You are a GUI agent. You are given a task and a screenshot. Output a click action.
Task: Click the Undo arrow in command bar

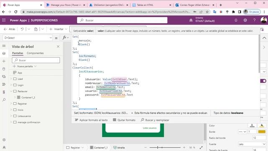pyautogui.click(x=22, y=29)
